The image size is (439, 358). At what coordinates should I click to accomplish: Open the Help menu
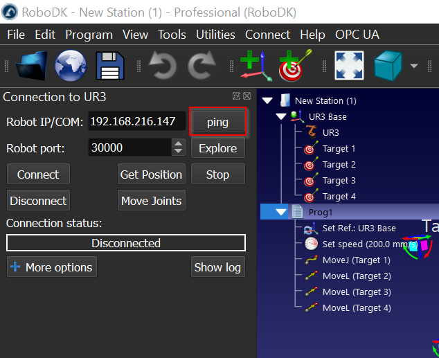pyautogui.click(x=312, y=35)
